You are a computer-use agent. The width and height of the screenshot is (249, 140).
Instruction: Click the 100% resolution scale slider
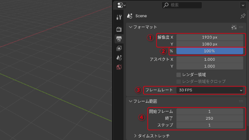point(209,51)
